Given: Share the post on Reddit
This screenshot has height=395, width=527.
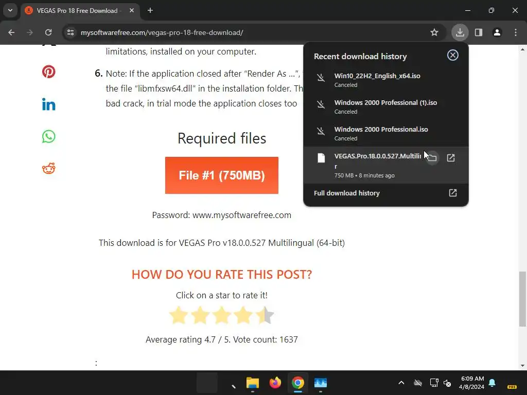Looking at the screenshot, I should (49, 168).
